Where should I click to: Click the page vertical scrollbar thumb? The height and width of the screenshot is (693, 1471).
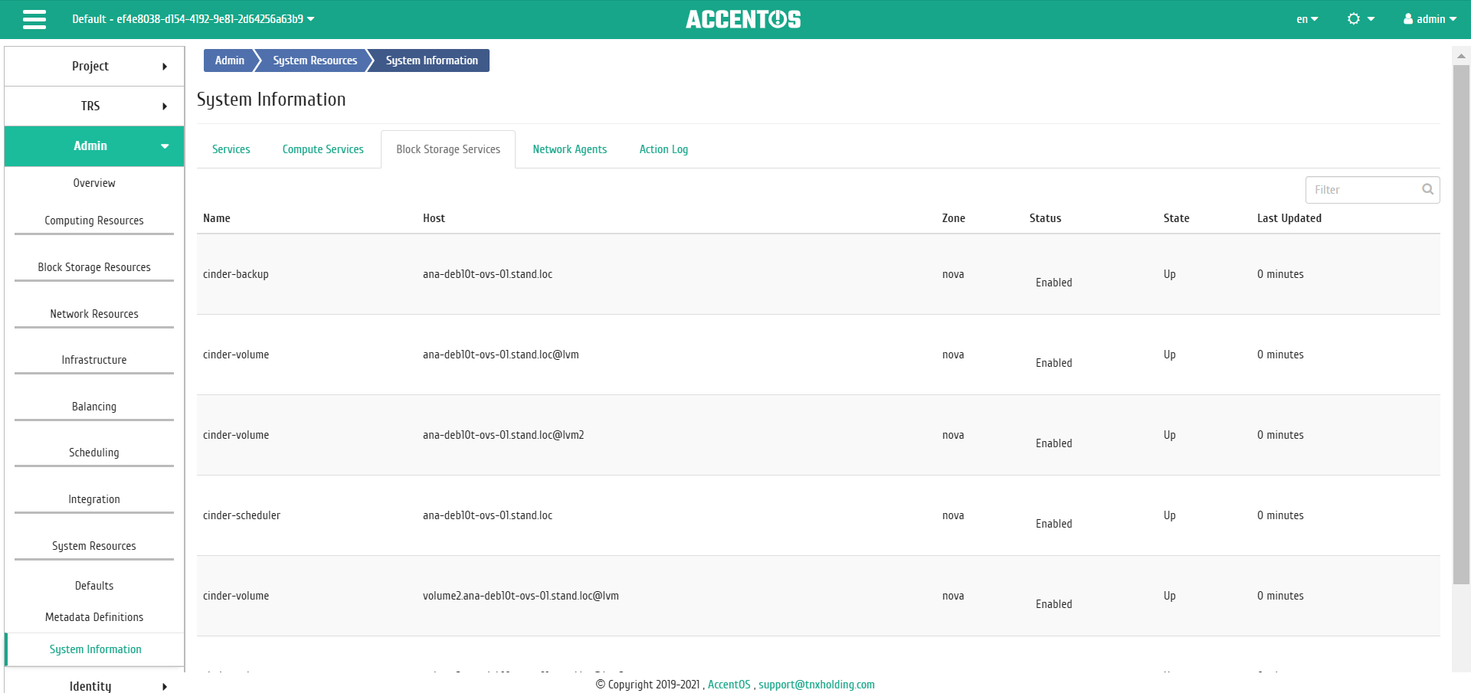(x=1461, y=325)
